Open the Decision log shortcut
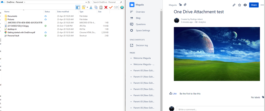265x111 pixels. coord(142,45)
